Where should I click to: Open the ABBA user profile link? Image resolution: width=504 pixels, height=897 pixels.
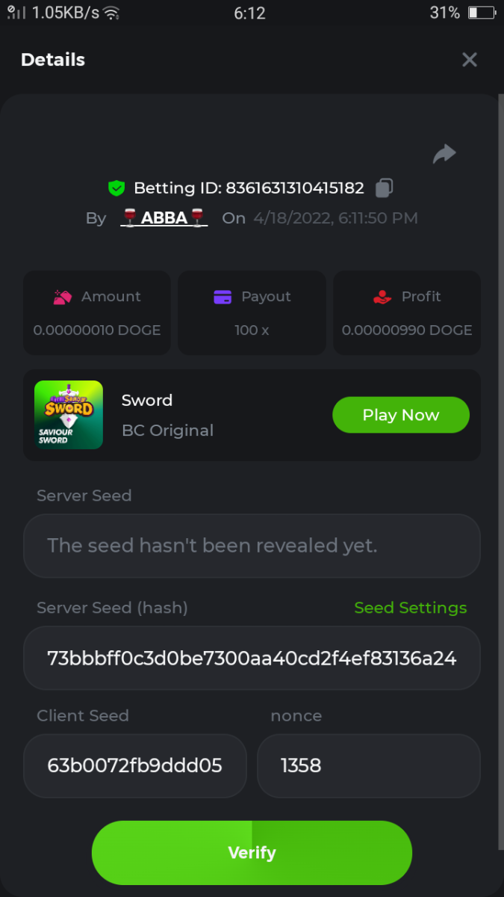click(164, 218)
